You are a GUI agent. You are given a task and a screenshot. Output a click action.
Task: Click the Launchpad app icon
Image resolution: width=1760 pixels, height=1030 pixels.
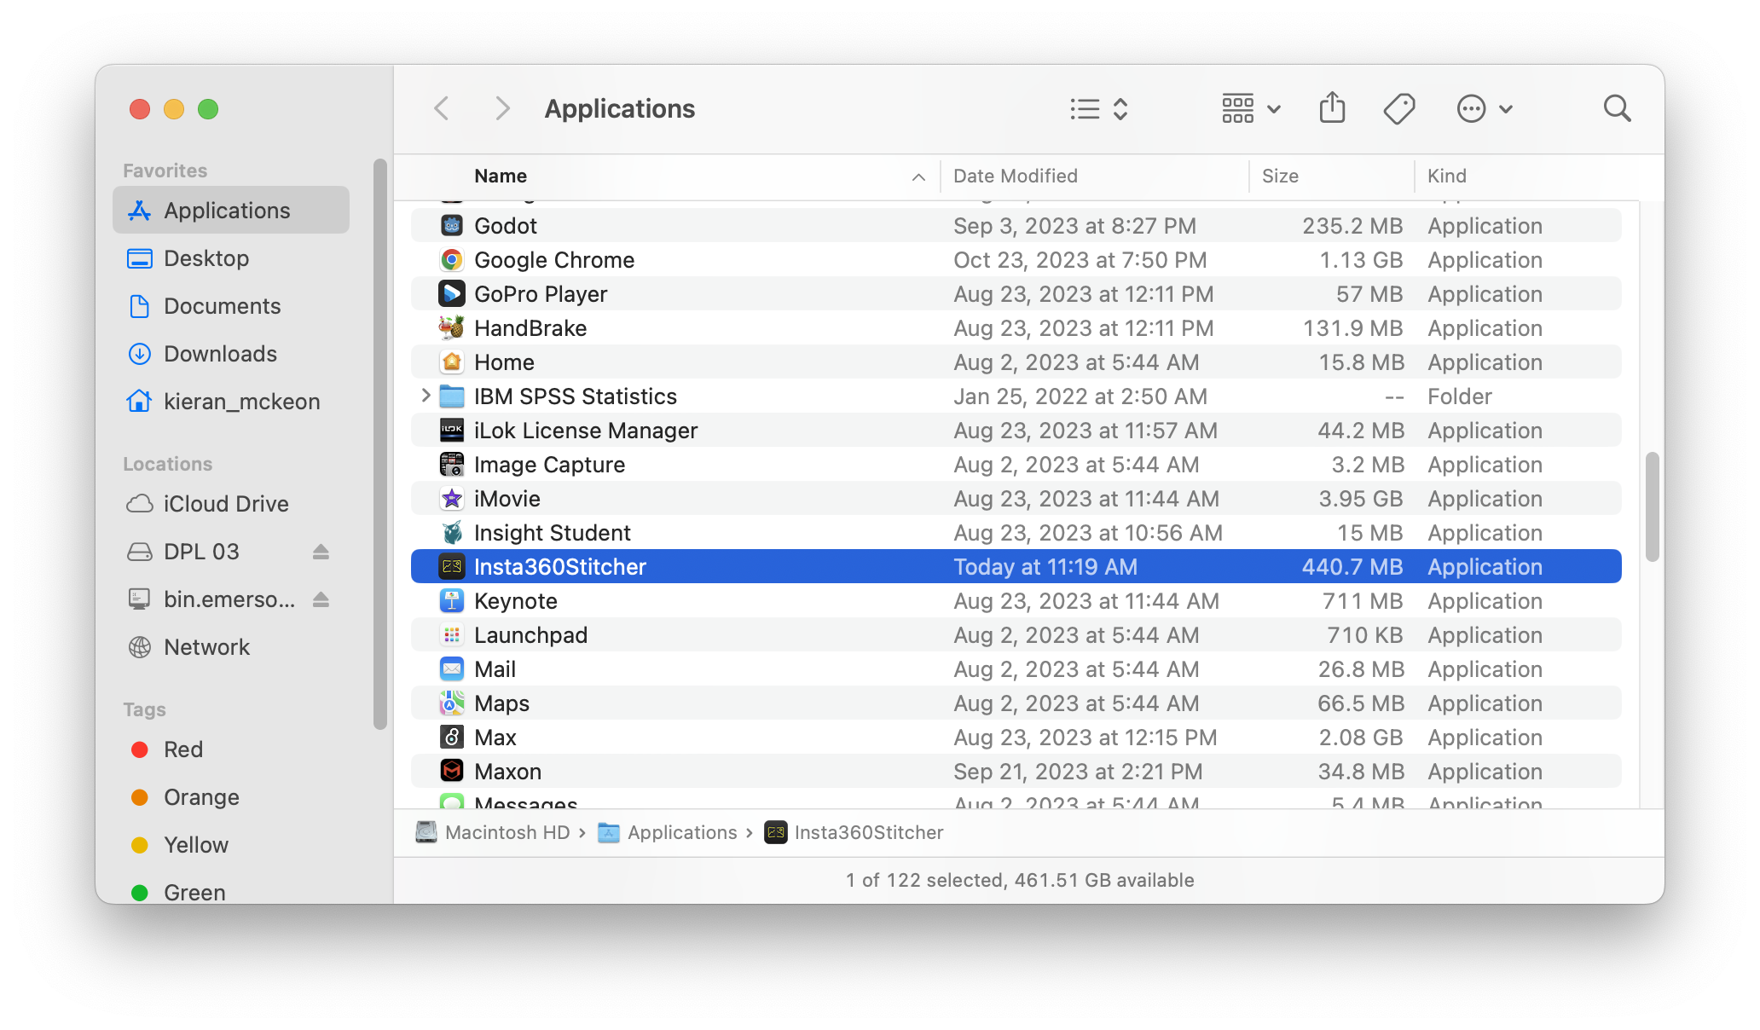451,634
